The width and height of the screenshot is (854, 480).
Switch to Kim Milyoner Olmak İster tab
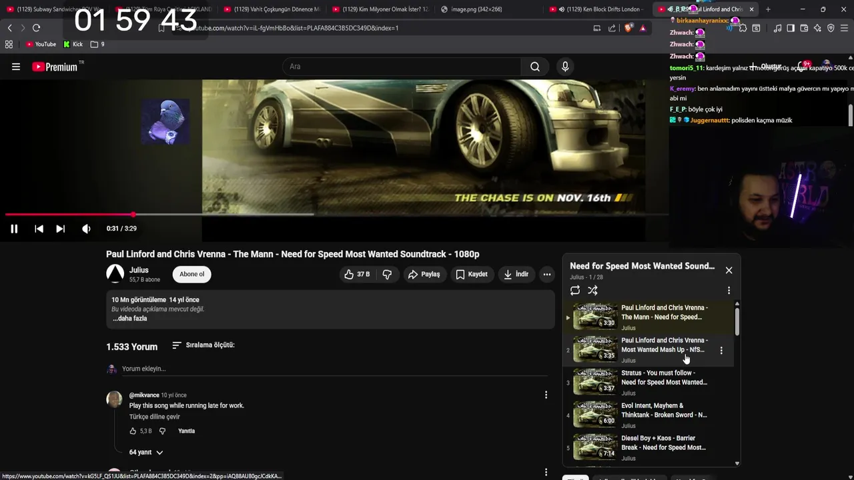(380, 9)
